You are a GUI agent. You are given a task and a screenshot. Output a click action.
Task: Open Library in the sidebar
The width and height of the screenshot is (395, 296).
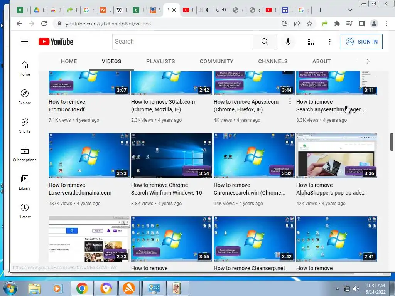point(24,182)
